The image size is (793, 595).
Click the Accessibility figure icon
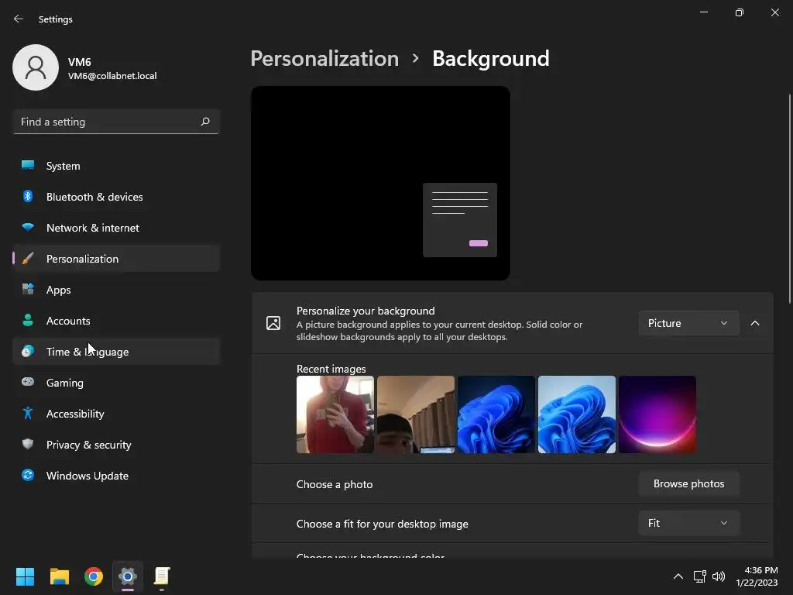tap(28, 414)
